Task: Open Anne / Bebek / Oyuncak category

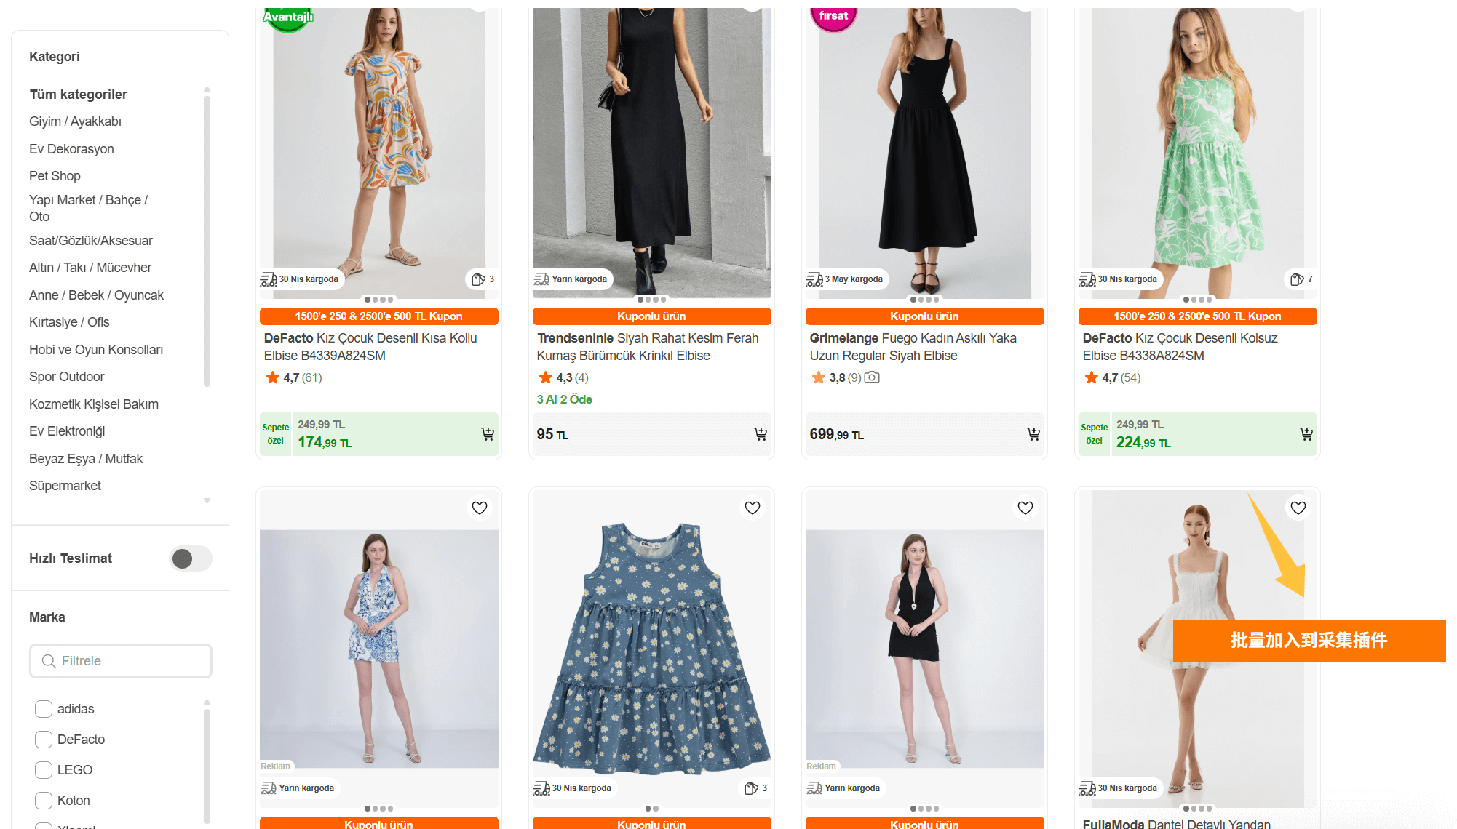Action: tap(96, 295)
